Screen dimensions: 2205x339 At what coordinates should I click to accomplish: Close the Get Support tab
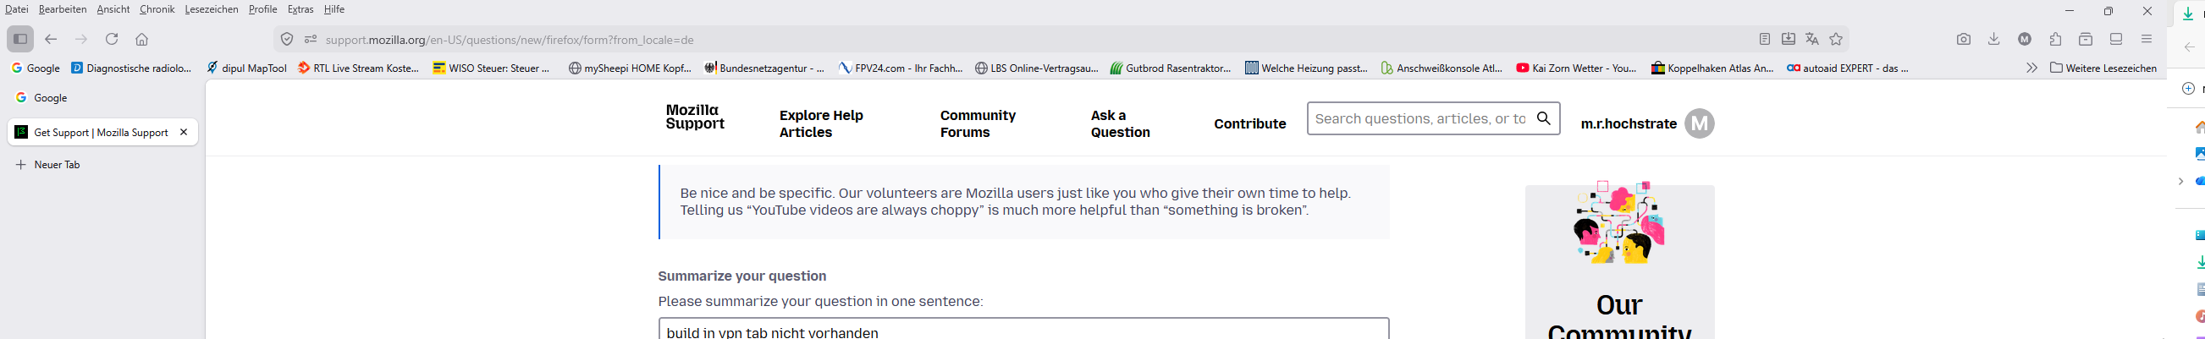(183, 133)
